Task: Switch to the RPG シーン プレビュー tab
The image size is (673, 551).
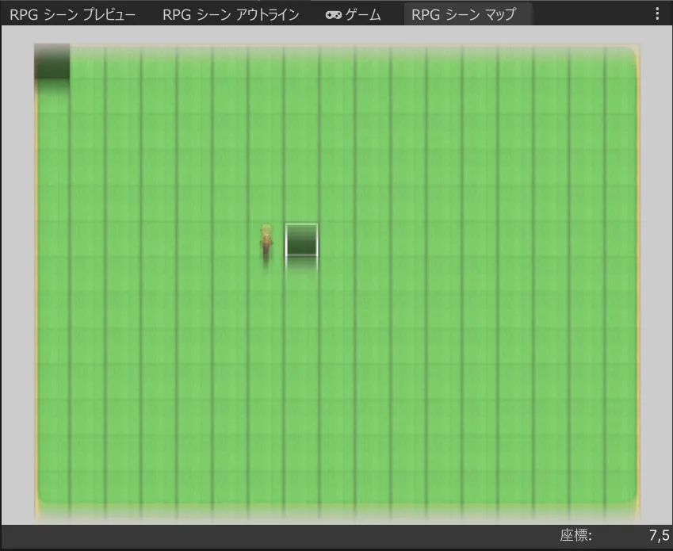Action: [x=72, y=14]
